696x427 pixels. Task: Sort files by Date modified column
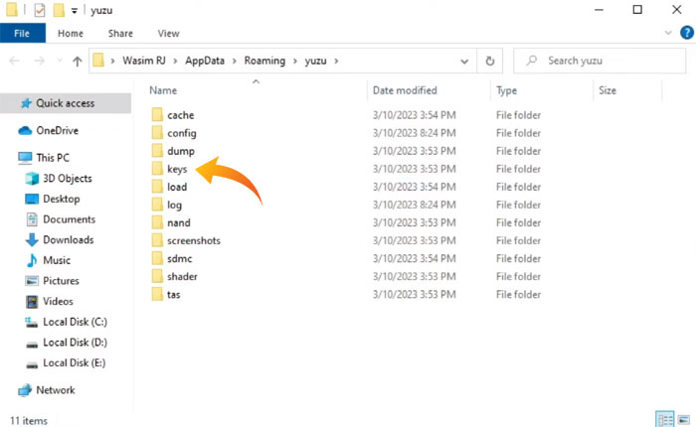coord(405,90)
